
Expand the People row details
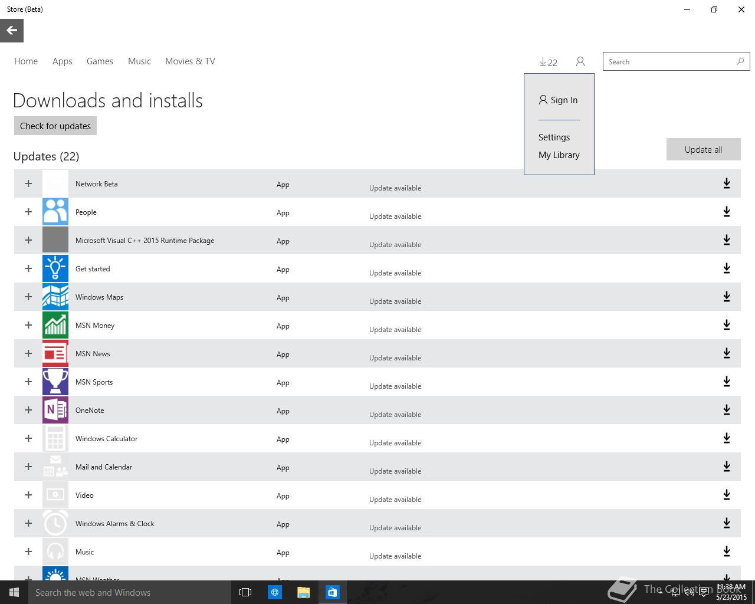click(x=28, y=212)
